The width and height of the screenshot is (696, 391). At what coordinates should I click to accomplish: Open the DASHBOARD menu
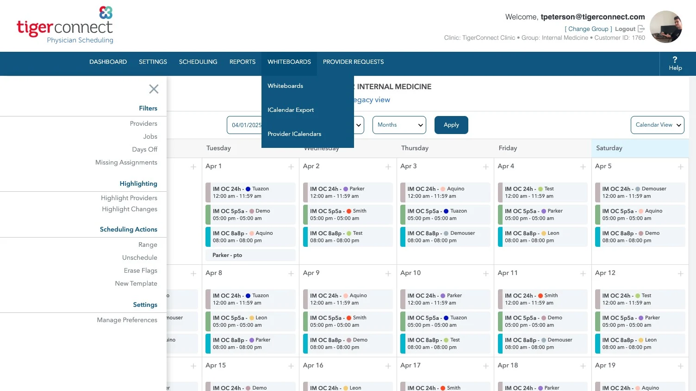tap(108, 62)
